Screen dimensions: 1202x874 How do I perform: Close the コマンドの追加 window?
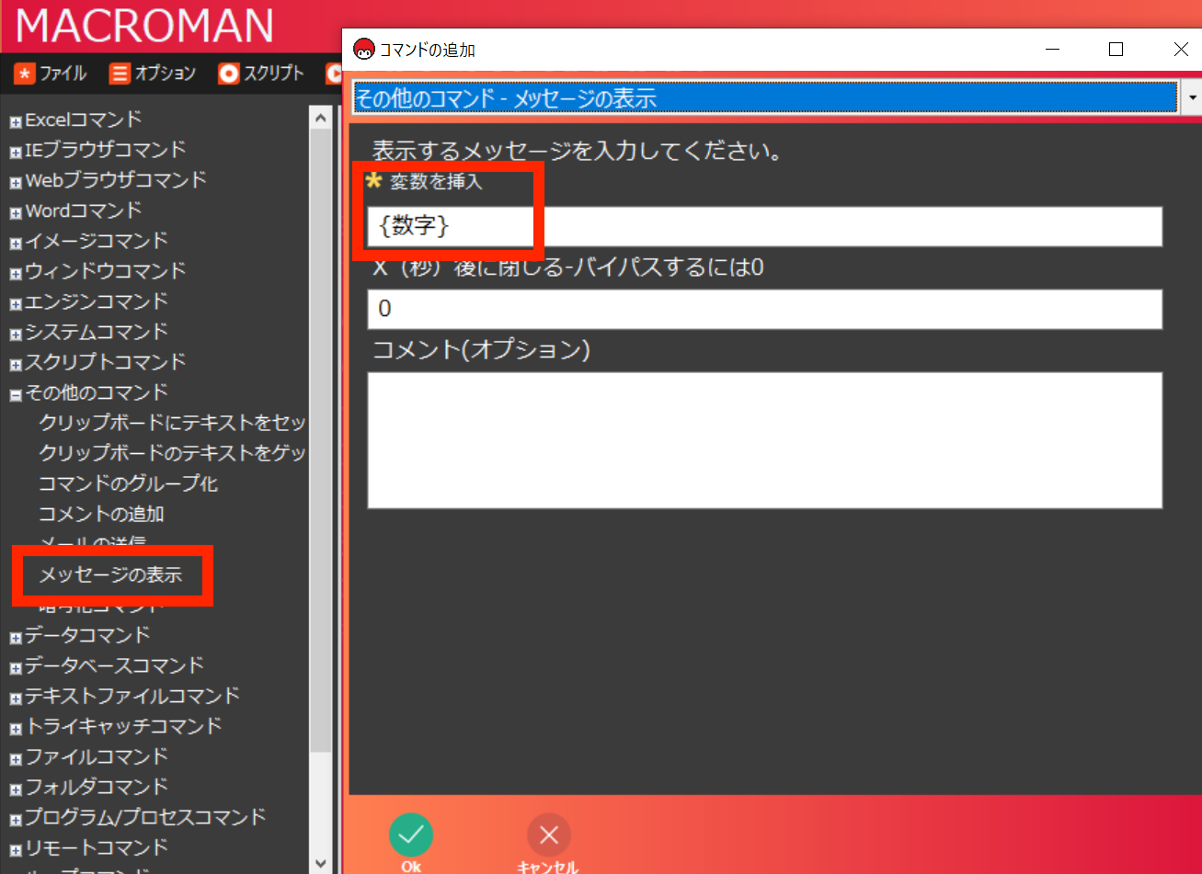point(1181,50)
